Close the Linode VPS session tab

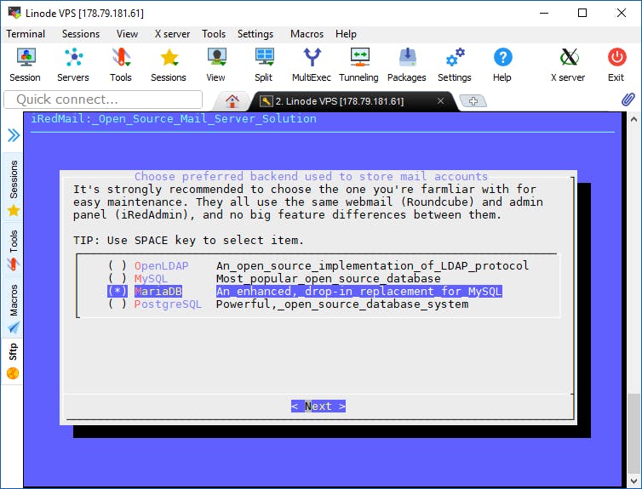440,100
